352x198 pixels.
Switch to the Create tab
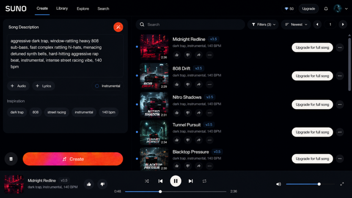42,8
